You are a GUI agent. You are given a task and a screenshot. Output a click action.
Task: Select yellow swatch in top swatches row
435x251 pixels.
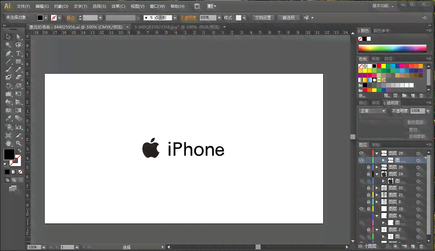[x=383, y=66]
